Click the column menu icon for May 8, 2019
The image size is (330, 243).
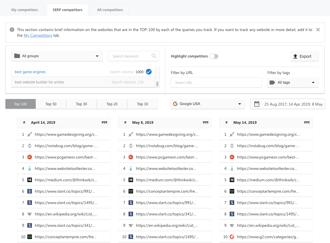click(206, 122)
